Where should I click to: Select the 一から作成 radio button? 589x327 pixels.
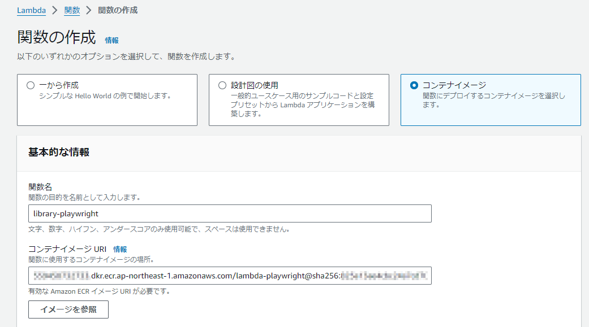[x=31, y=85]
